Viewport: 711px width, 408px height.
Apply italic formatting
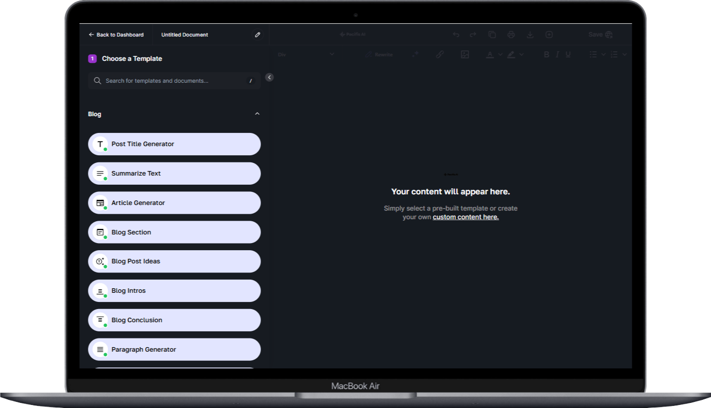[557, 54]
